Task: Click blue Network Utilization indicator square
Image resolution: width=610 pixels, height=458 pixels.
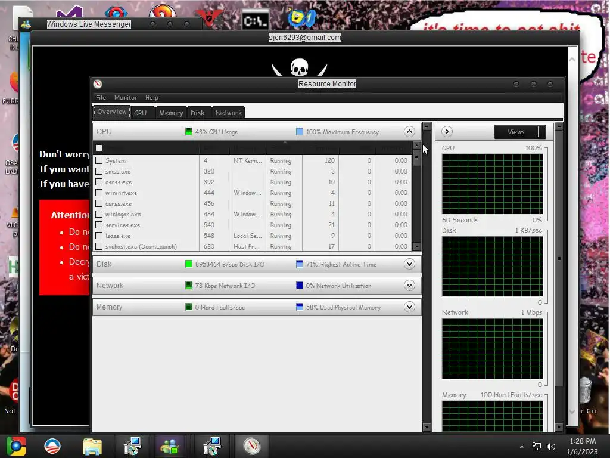Action: [x=299, y=286]
